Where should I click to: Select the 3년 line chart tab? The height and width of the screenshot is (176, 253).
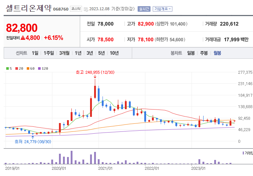[90, 53]
